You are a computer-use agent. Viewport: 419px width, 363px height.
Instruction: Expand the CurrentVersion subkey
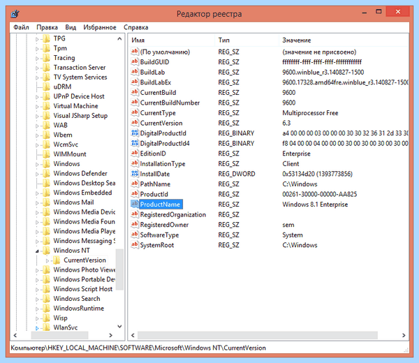[47, 260]
